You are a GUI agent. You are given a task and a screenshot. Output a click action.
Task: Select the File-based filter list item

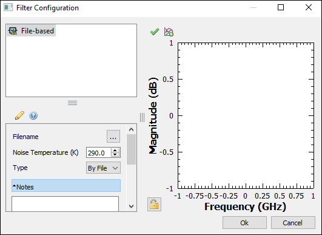(x=31, y=31)
